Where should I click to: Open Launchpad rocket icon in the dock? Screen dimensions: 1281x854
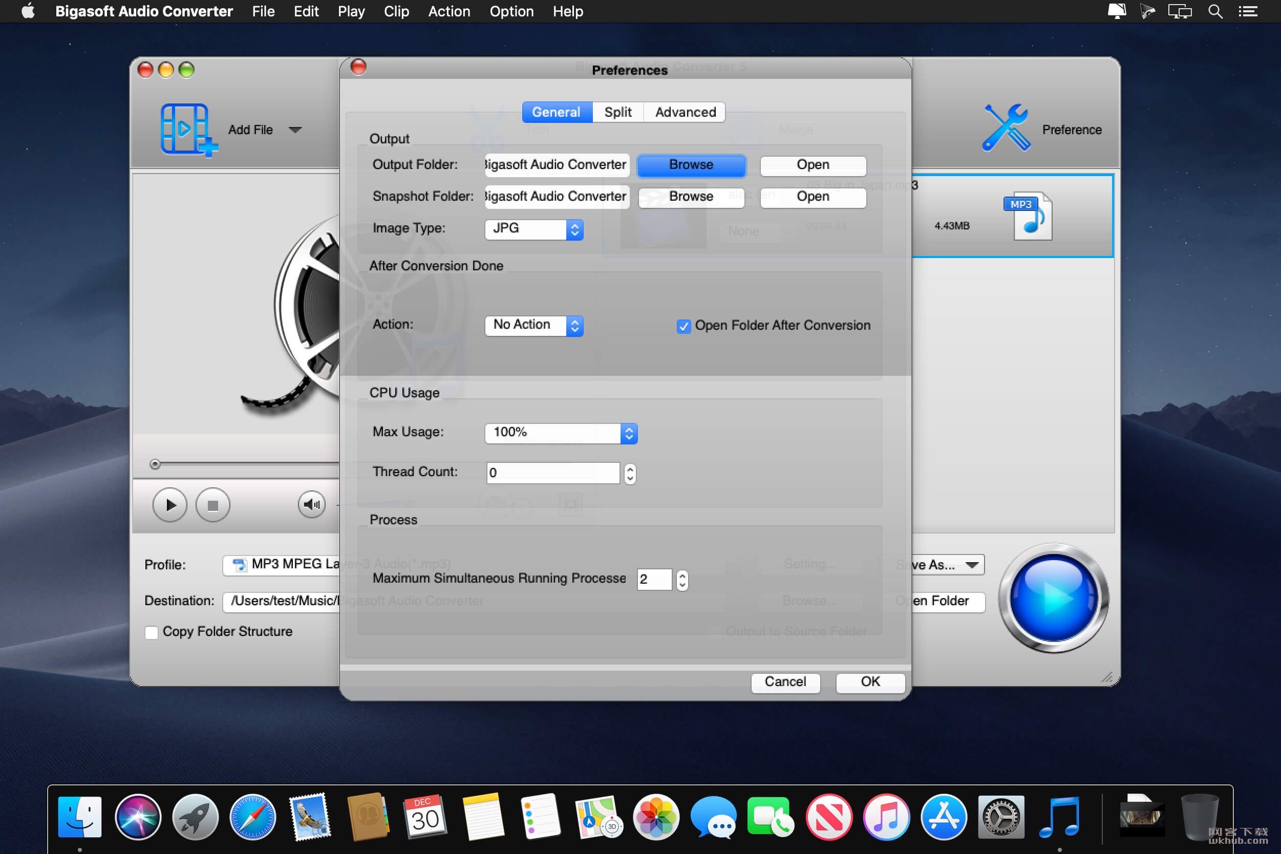[195, 817]
